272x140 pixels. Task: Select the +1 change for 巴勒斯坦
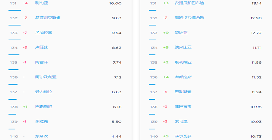[x=25, y=107]
